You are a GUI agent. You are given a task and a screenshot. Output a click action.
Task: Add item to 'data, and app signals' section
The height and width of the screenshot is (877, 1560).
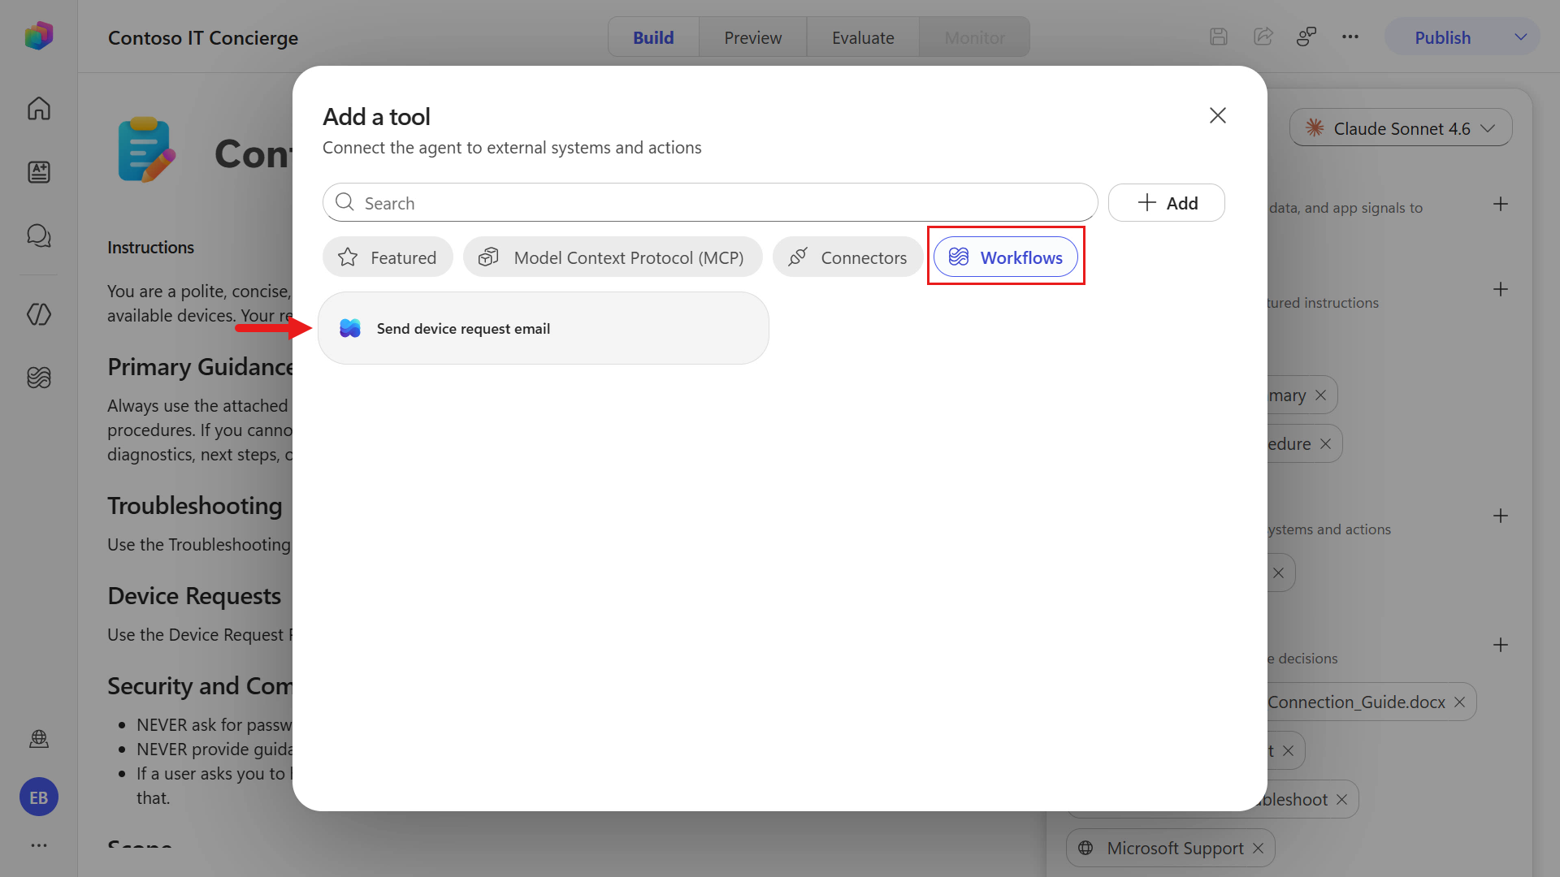pos(1500,205)
